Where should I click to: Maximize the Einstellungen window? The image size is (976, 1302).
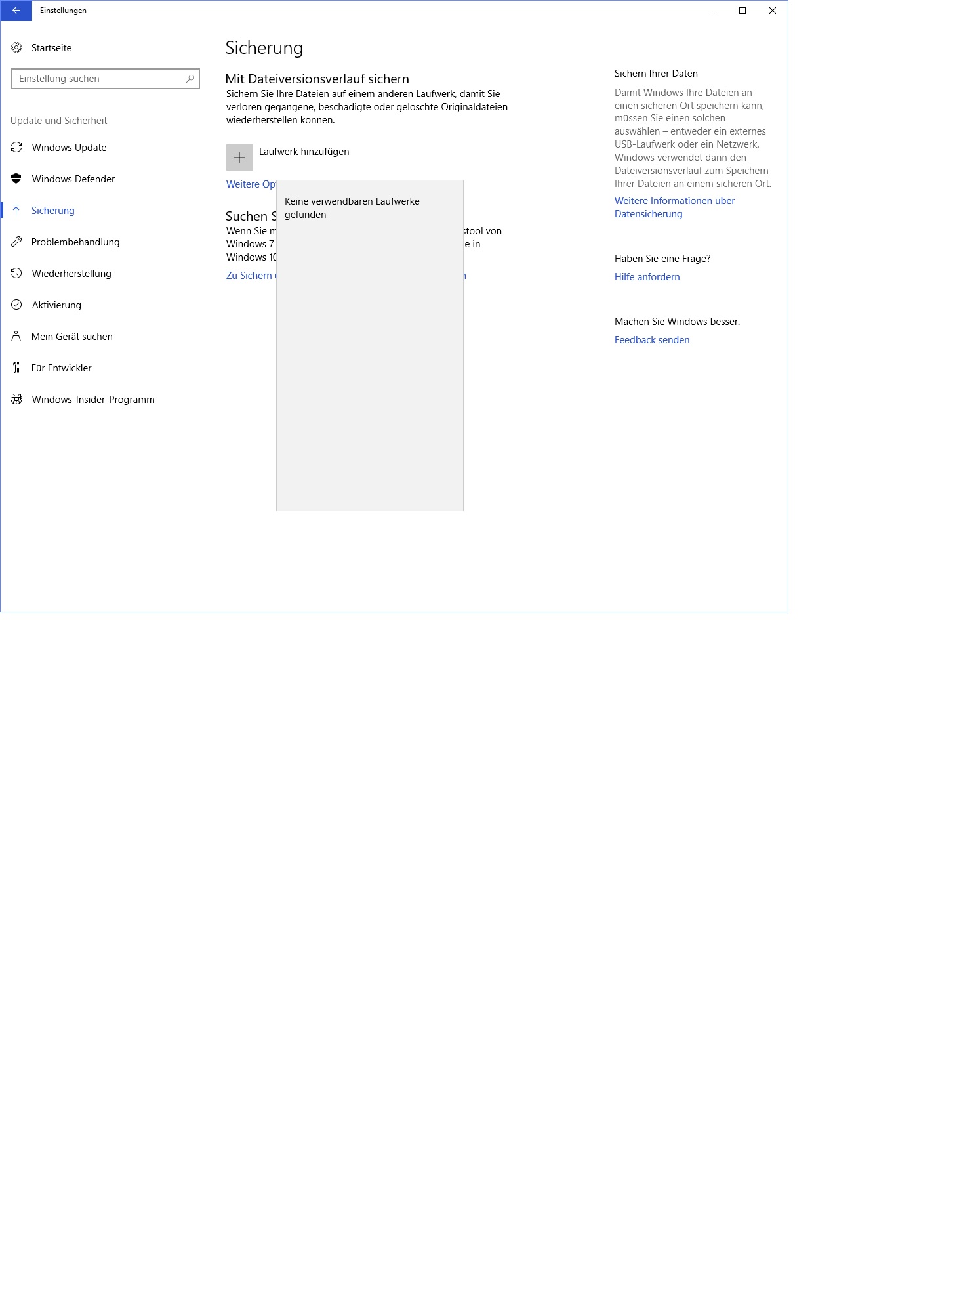click(742, 10)
